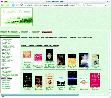
Task: Open the Chemistry Blog sidebar link
Action: (x=6, y=41)
